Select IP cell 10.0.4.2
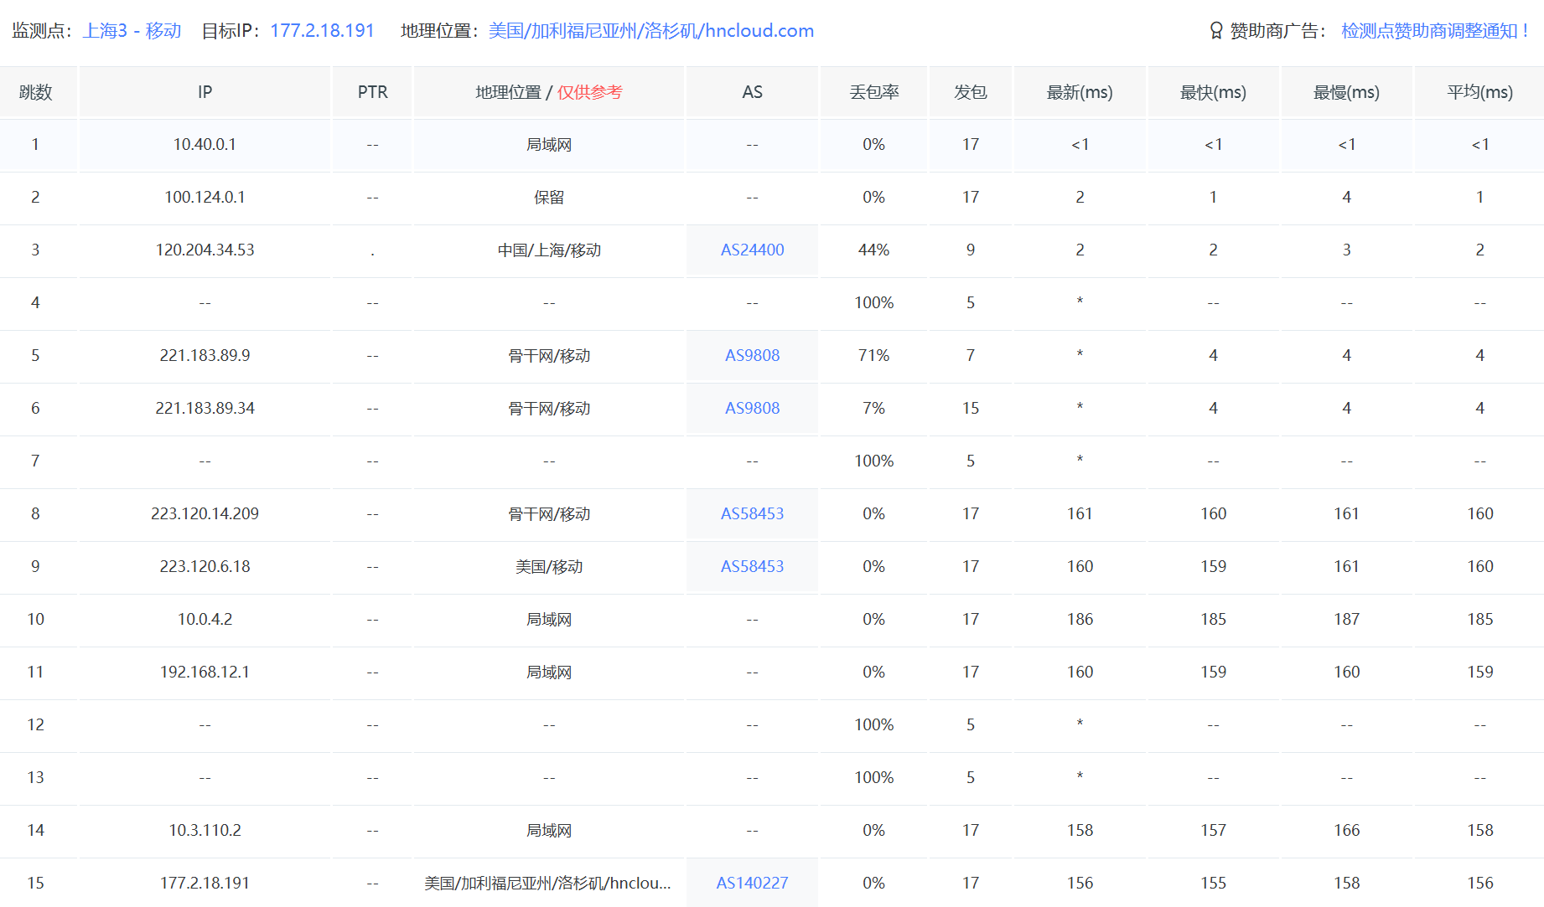 coord(205,619)
